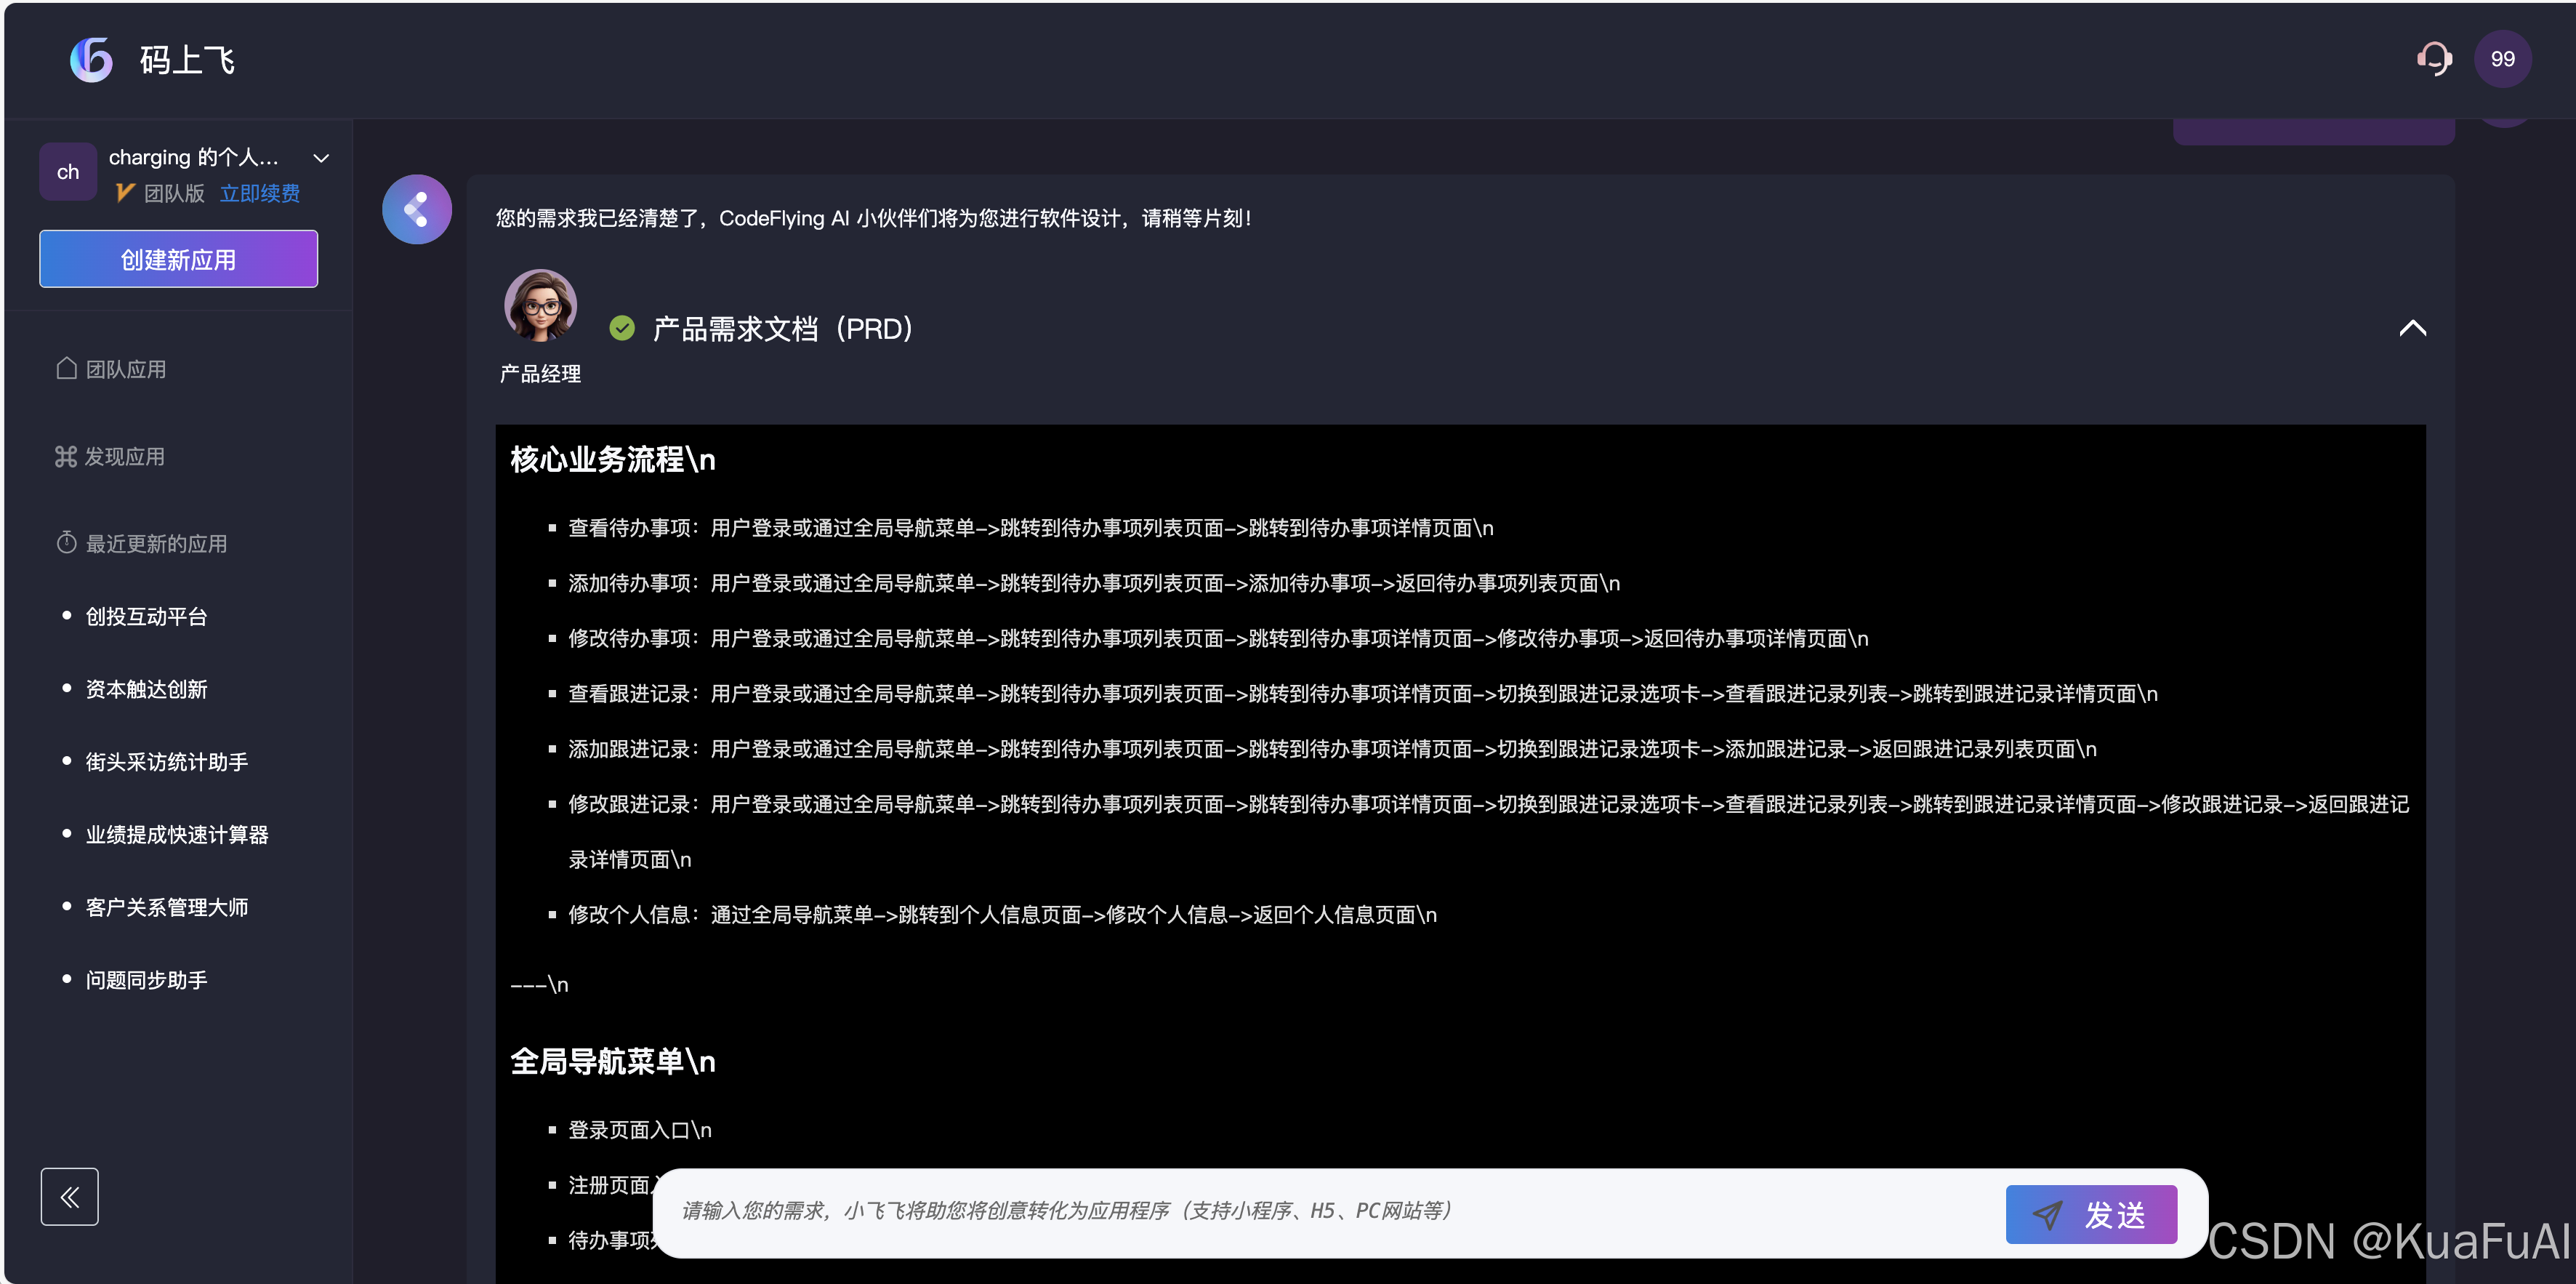Open 业绩提成快速计算器 app
Viewport: 2576px width, 1284px height.
pos(176,835)
